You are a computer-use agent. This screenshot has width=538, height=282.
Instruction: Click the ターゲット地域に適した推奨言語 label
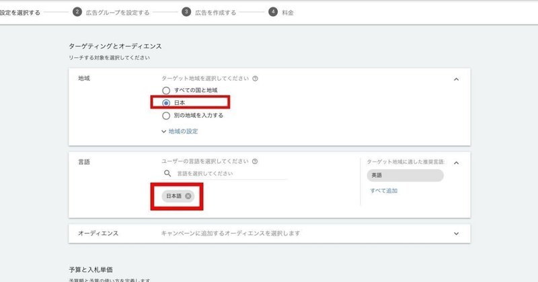point(406,162)
